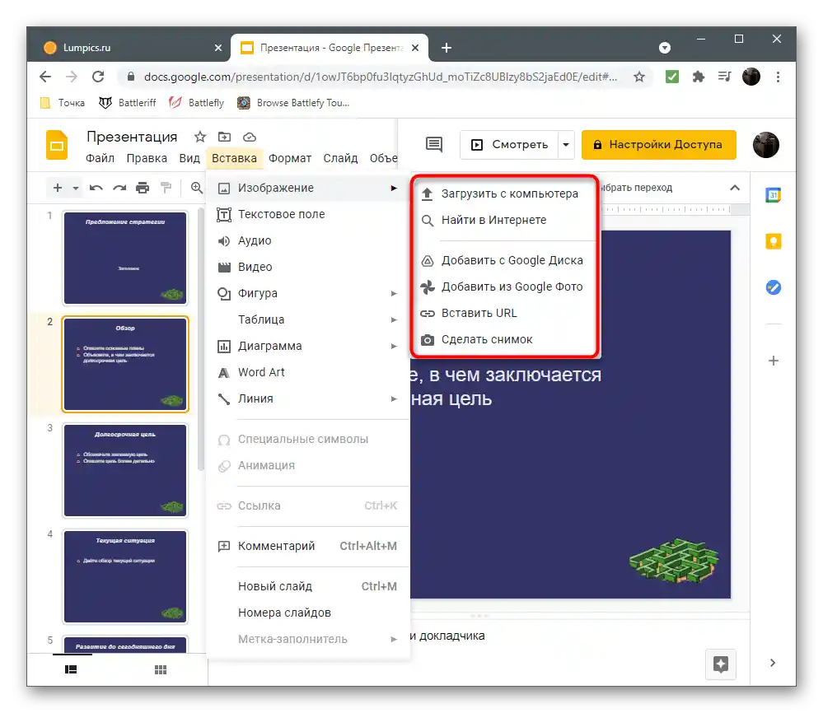
Task: Choose Добавить из Google Фото
Action: click(x=505, y=287)
